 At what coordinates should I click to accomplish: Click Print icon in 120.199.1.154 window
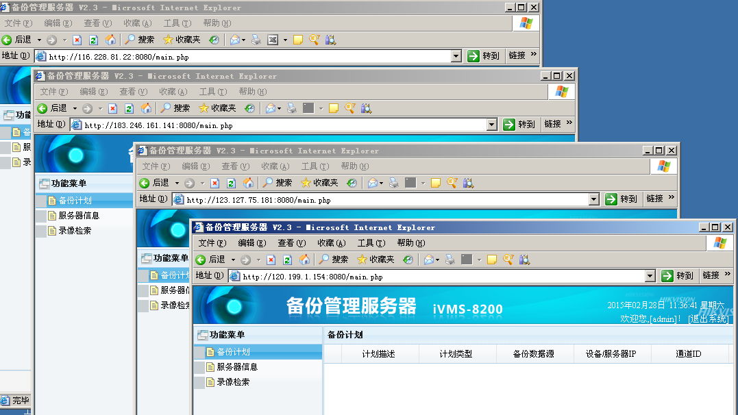point(450,260)
